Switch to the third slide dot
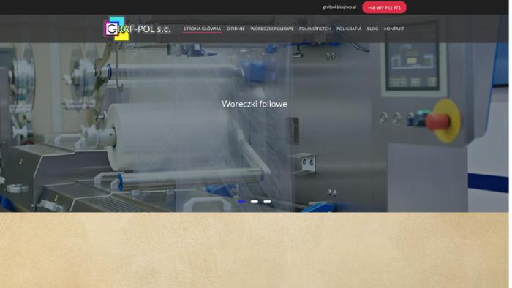 coord(267,202)
